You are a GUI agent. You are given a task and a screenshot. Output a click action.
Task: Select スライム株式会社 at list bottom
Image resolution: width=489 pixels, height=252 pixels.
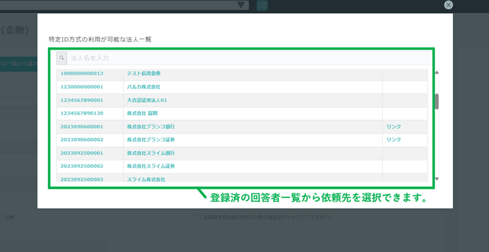click(146, 179)
